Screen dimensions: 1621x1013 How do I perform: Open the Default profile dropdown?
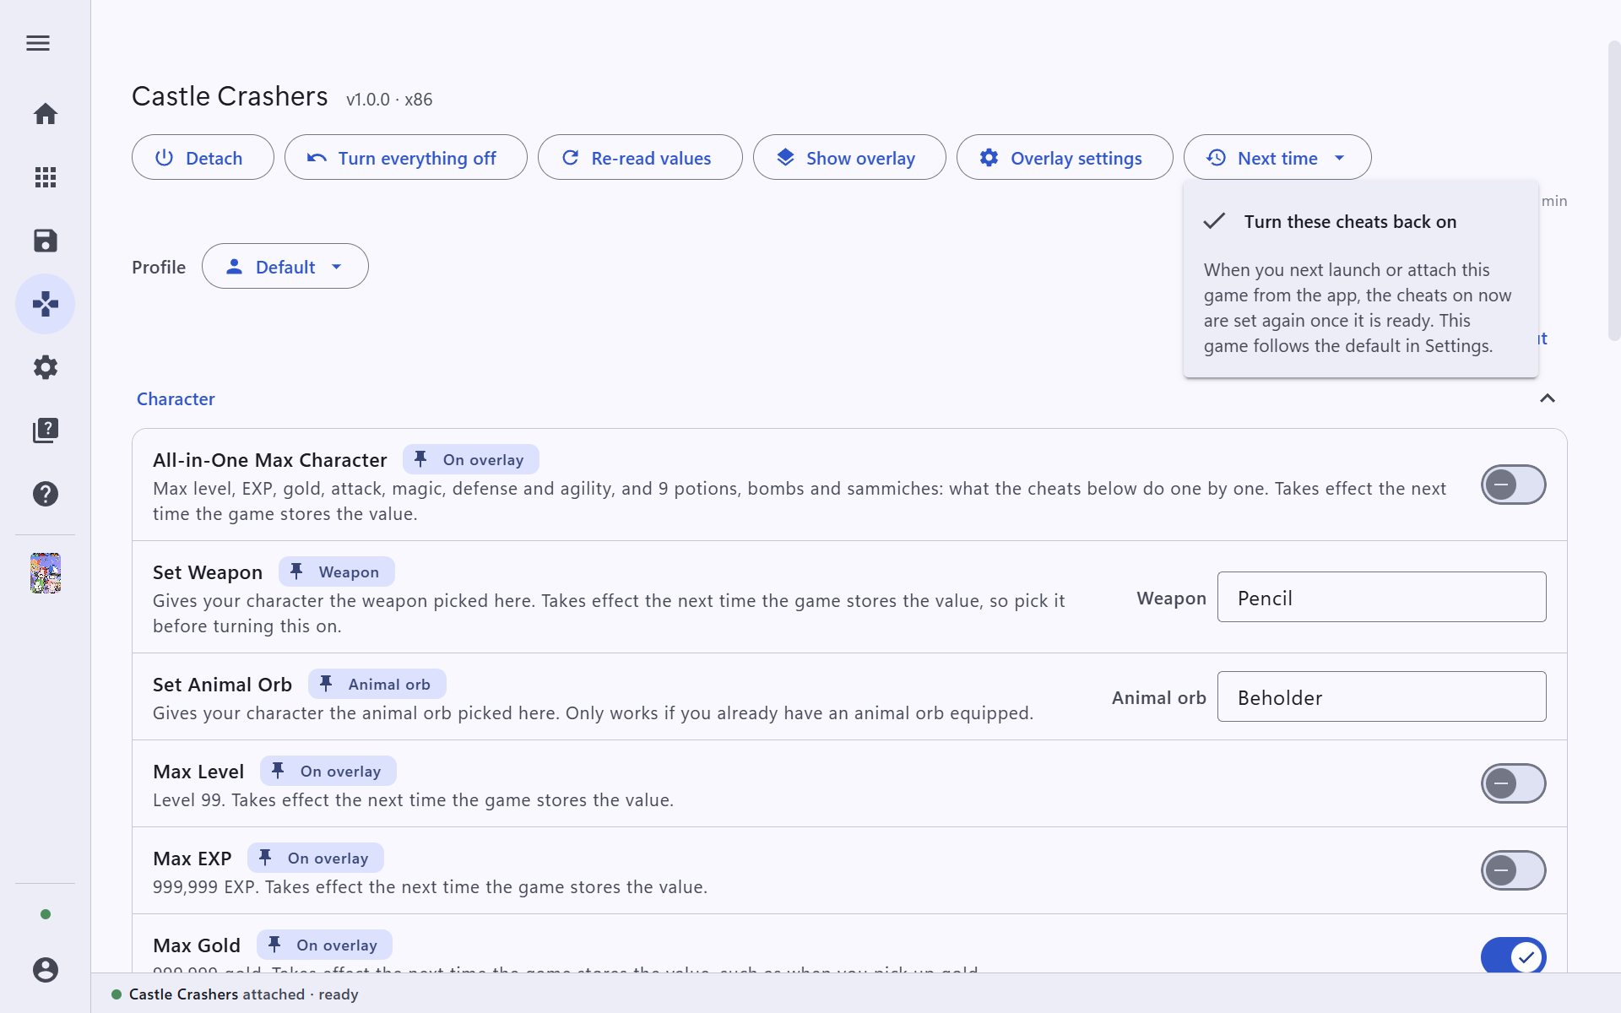[x=285, y=267]
